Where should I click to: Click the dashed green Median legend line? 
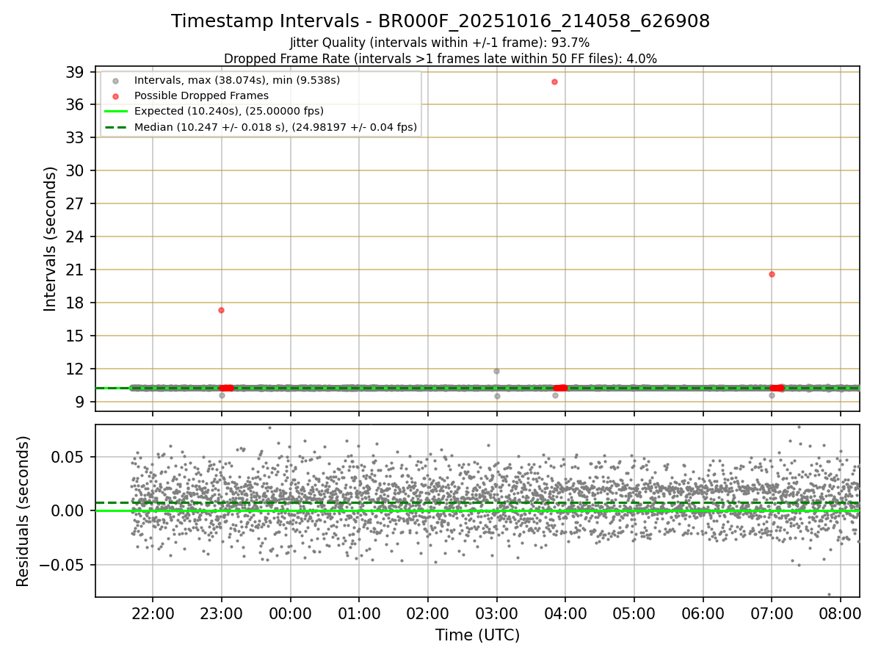tap(116, 127)
